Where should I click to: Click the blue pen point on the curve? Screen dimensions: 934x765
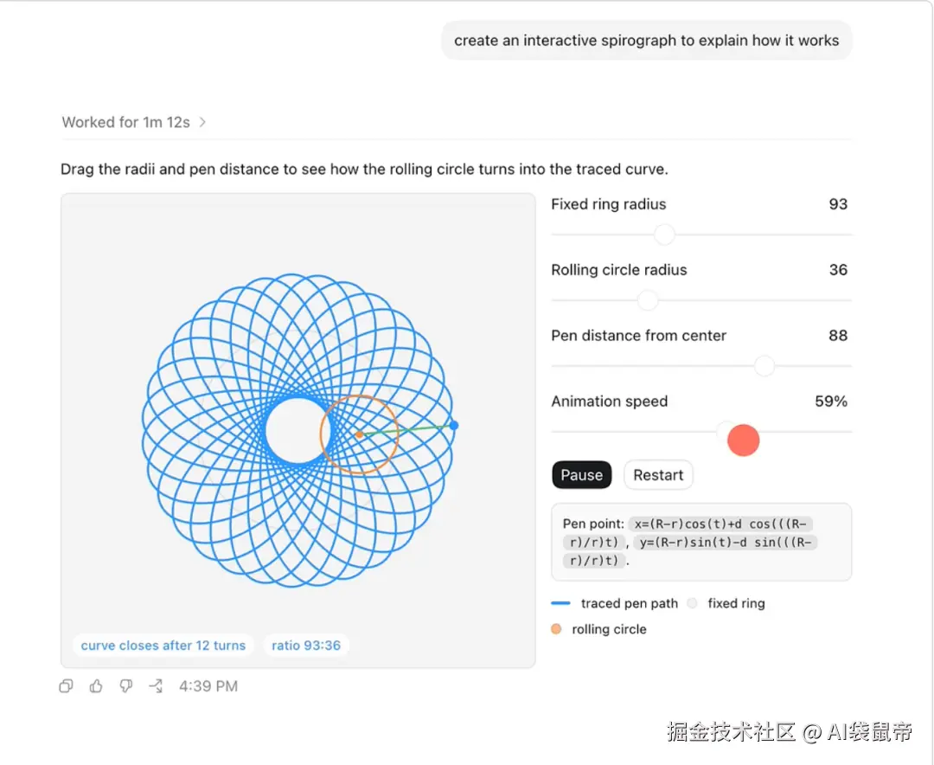454,425
